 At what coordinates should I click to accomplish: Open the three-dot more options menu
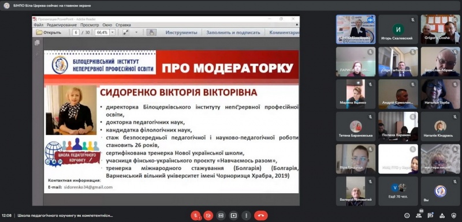[x=247, y=216]
